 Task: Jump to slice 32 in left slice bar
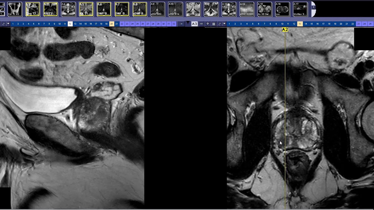174,24
